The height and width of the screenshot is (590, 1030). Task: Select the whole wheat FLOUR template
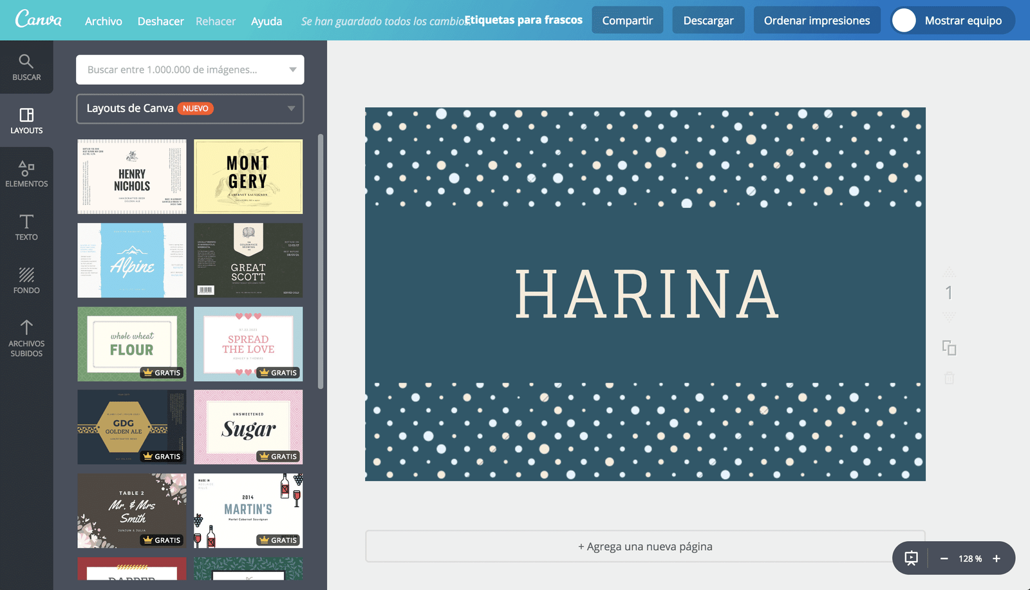tap(131, 343)
